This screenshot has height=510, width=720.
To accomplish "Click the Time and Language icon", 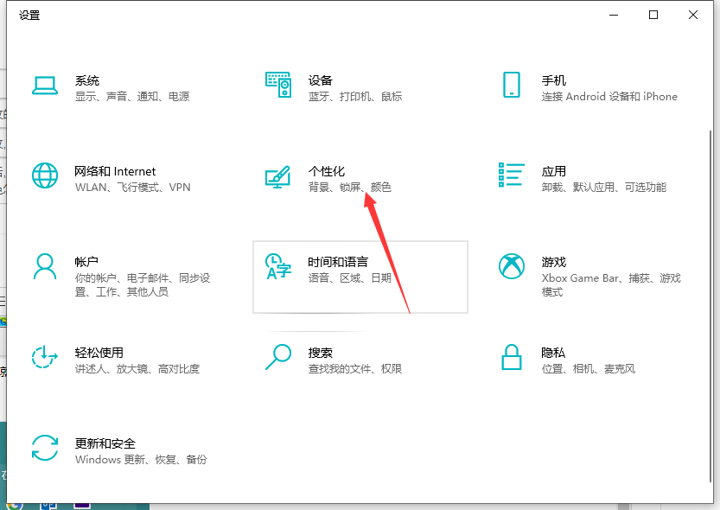I will 278,266.
